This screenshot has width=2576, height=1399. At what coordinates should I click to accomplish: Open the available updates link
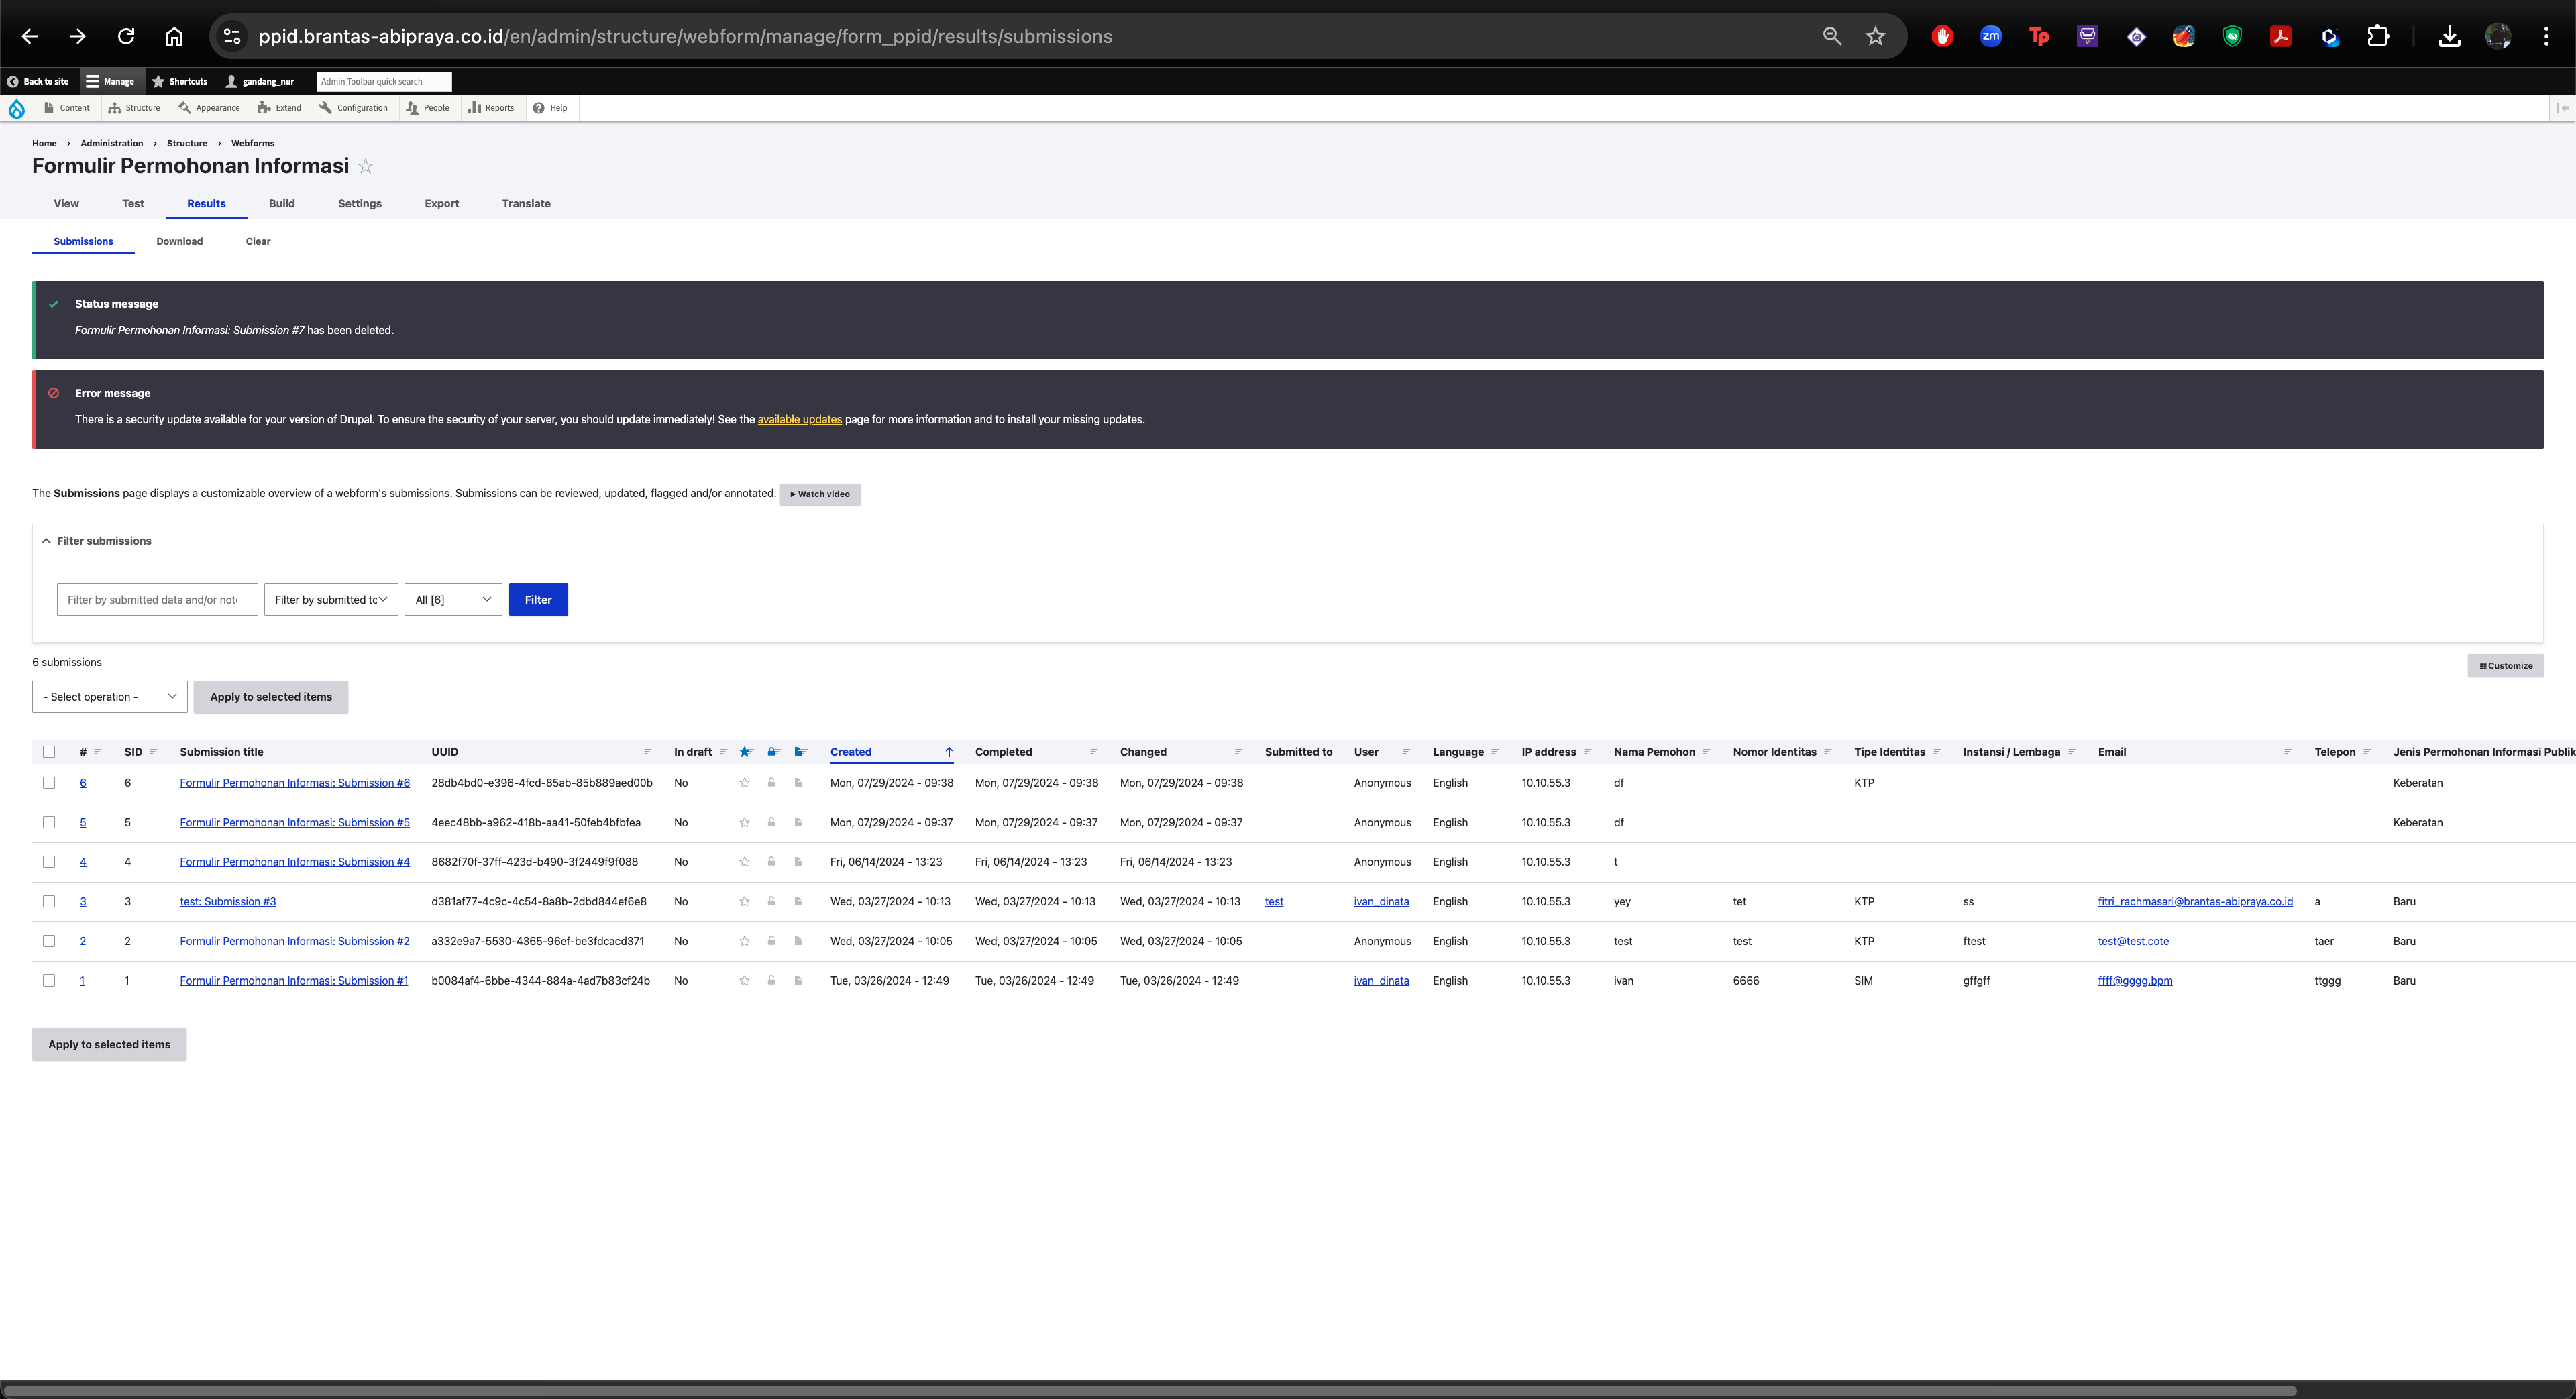pos(799,419)
